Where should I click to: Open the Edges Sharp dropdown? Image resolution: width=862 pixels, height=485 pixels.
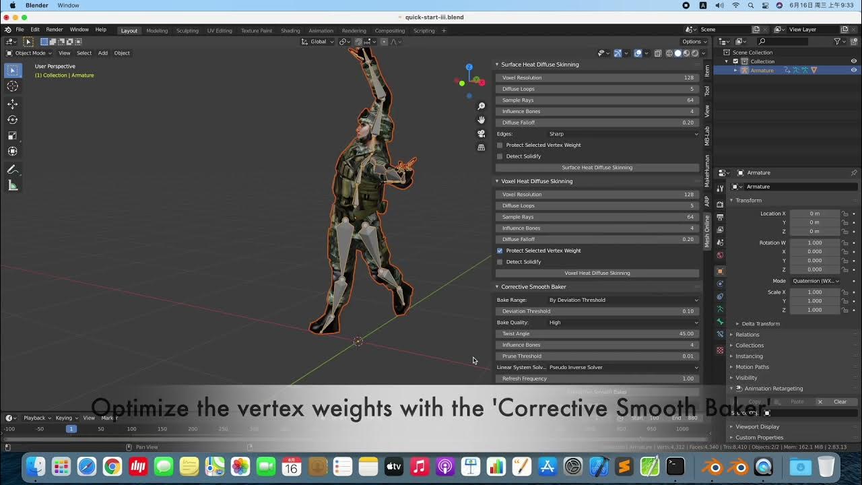pos(623,134)
